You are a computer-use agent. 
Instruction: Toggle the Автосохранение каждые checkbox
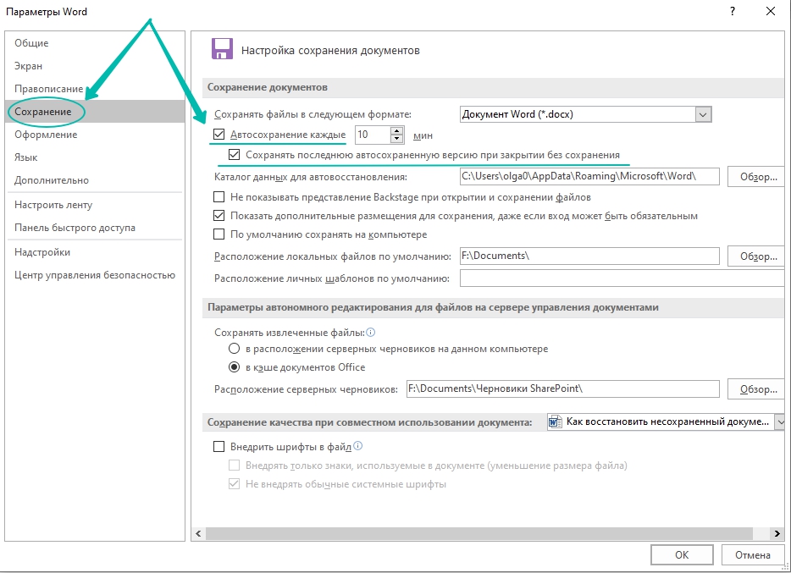tap(219, 135)
